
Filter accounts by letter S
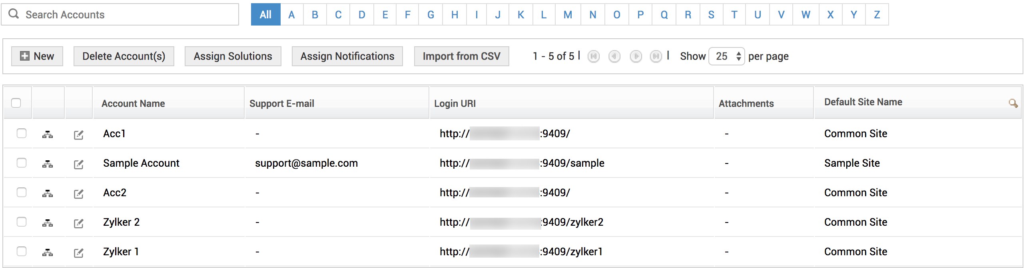tap(711, 15)
